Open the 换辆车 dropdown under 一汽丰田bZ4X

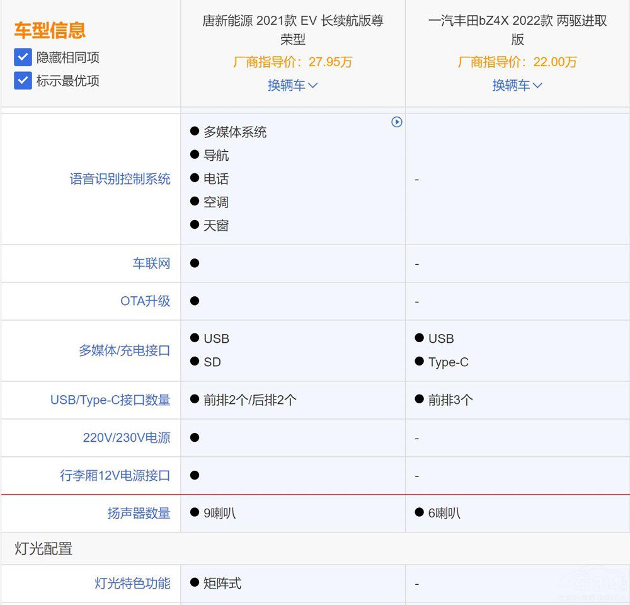[x=517, y=85]
